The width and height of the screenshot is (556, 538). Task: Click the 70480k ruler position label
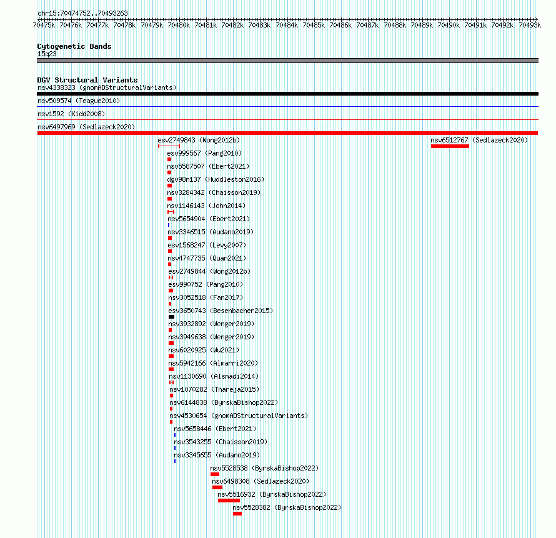[179, 25]
